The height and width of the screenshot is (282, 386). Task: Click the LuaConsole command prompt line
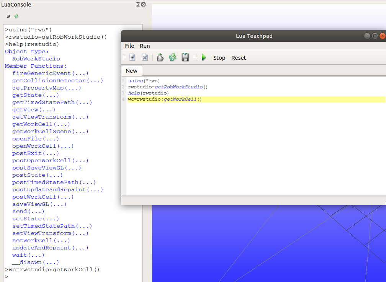[x=73, y=277]
